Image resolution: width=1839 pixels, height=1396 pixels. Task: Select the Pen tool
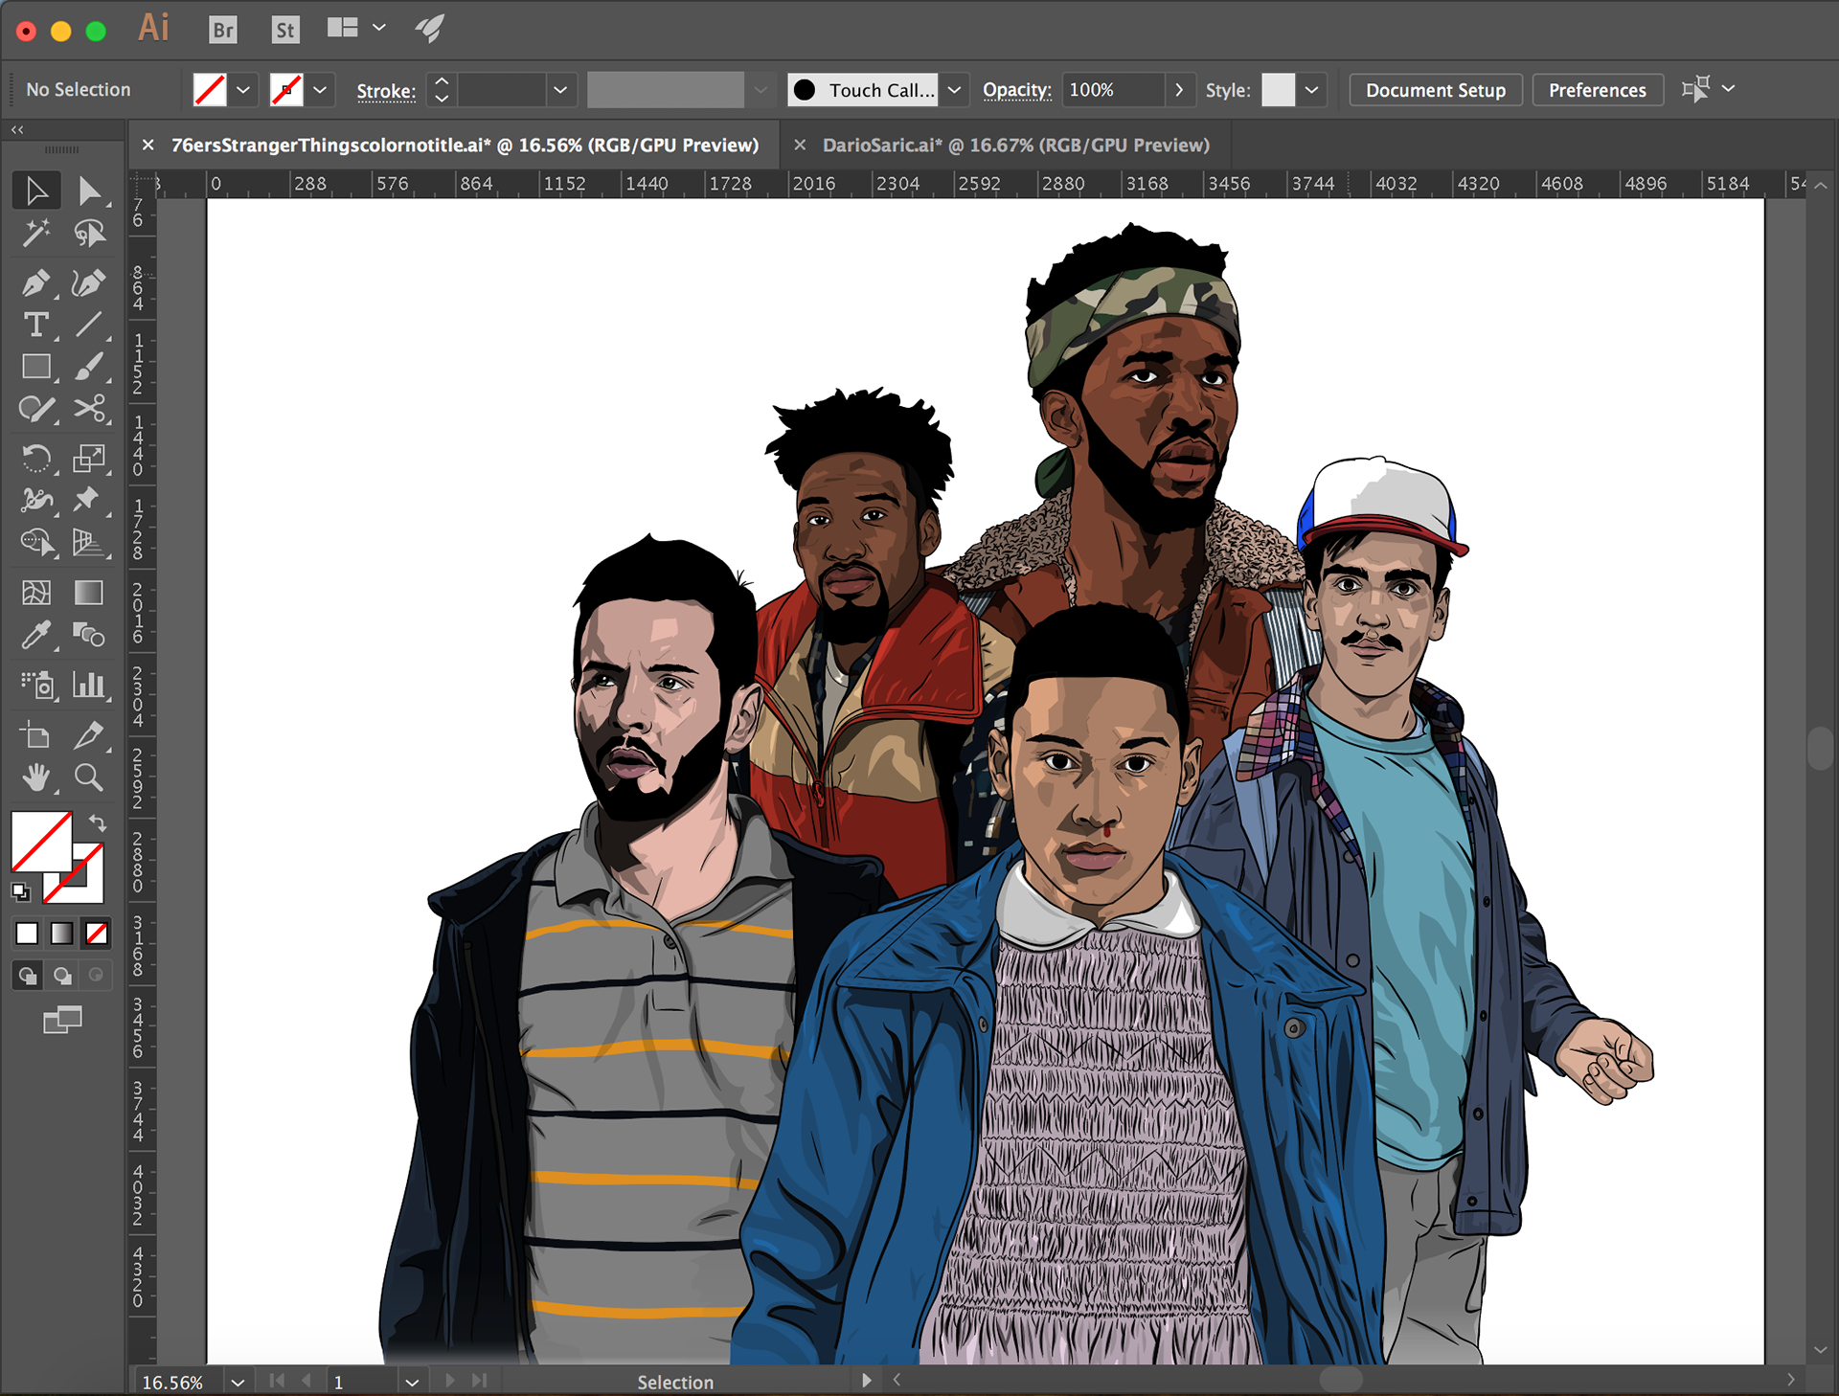[x=36, y=283]
